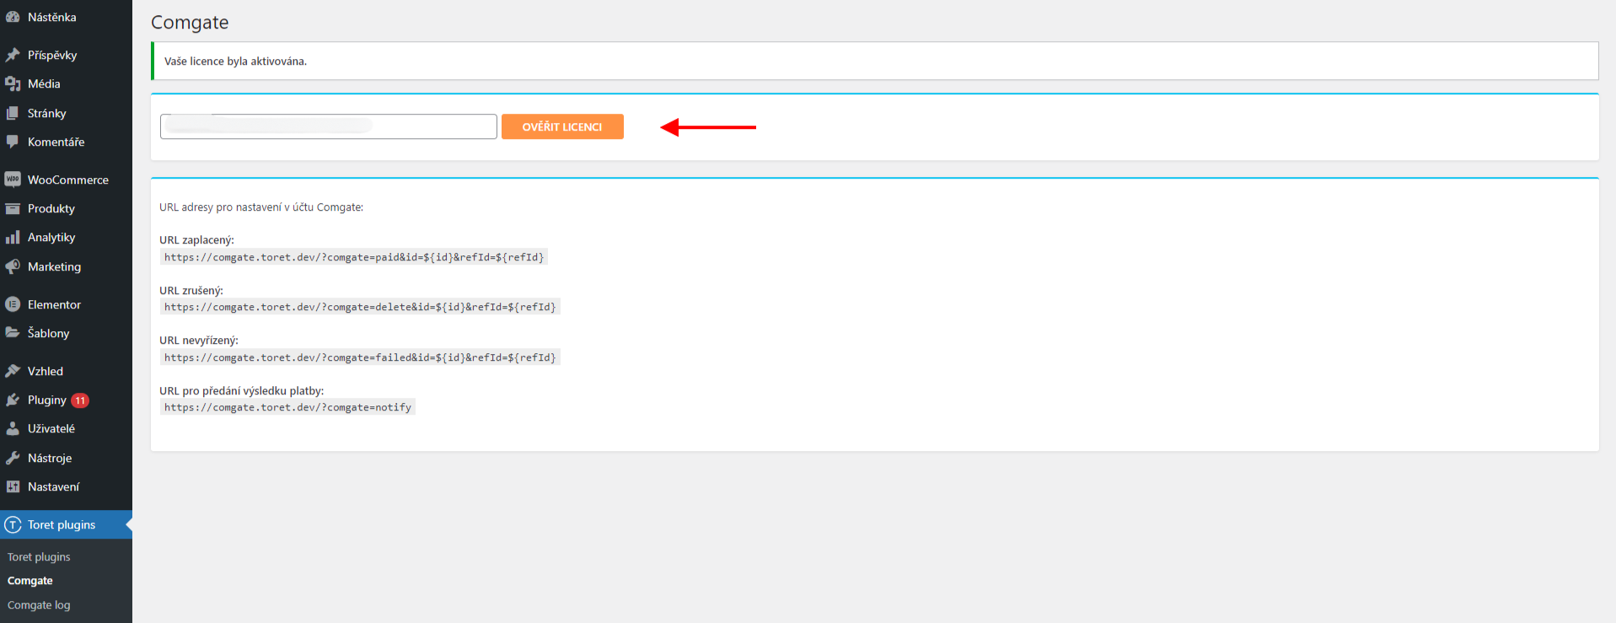This screenshot has height=623, width=1616.
Task: Select the Toret plugins submenu link
Action: [x=39, y=556]
